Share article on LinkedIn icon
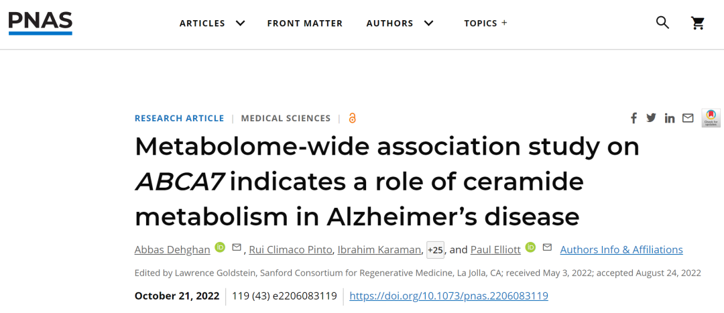The height and width of the screenshot is (313, 724). pos(670,118)
